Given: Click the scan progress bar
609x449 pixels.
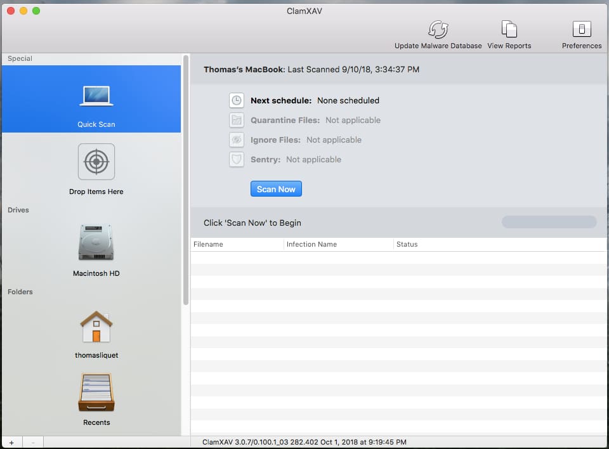Looking at the screenshot, I should click(x=549, y=222).
